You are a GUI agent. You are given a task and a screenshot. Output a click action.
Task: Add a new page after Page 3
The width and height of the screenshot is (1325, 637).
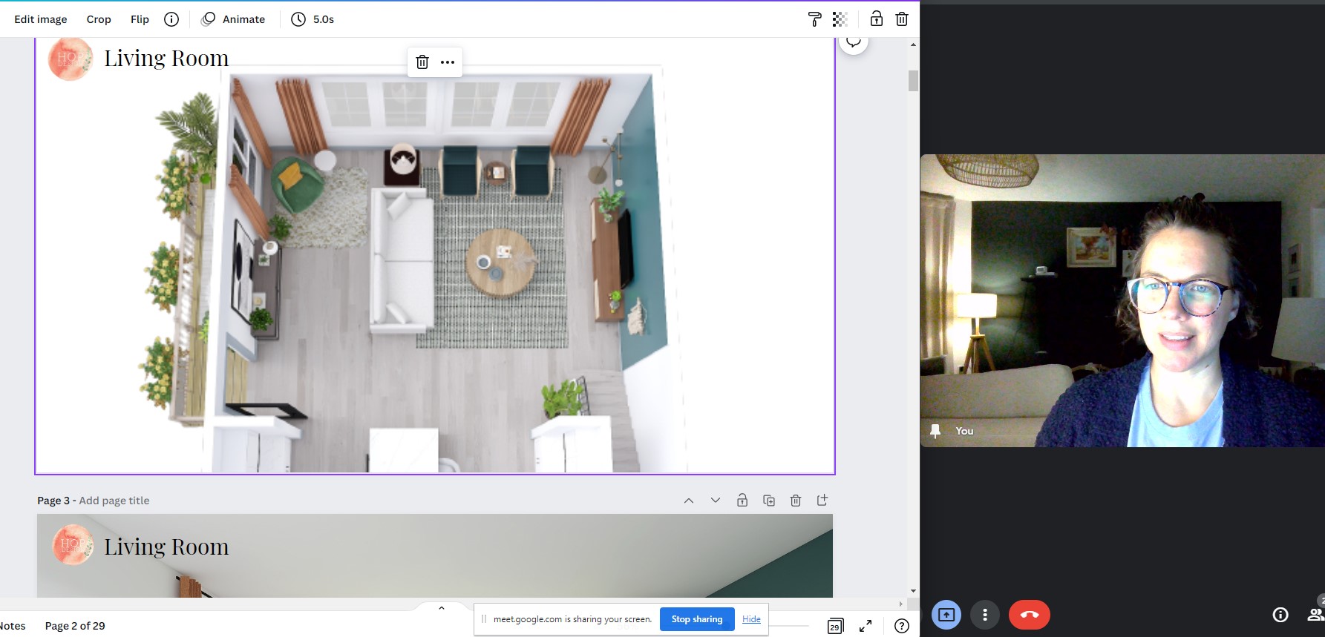(x=822, y=501)
